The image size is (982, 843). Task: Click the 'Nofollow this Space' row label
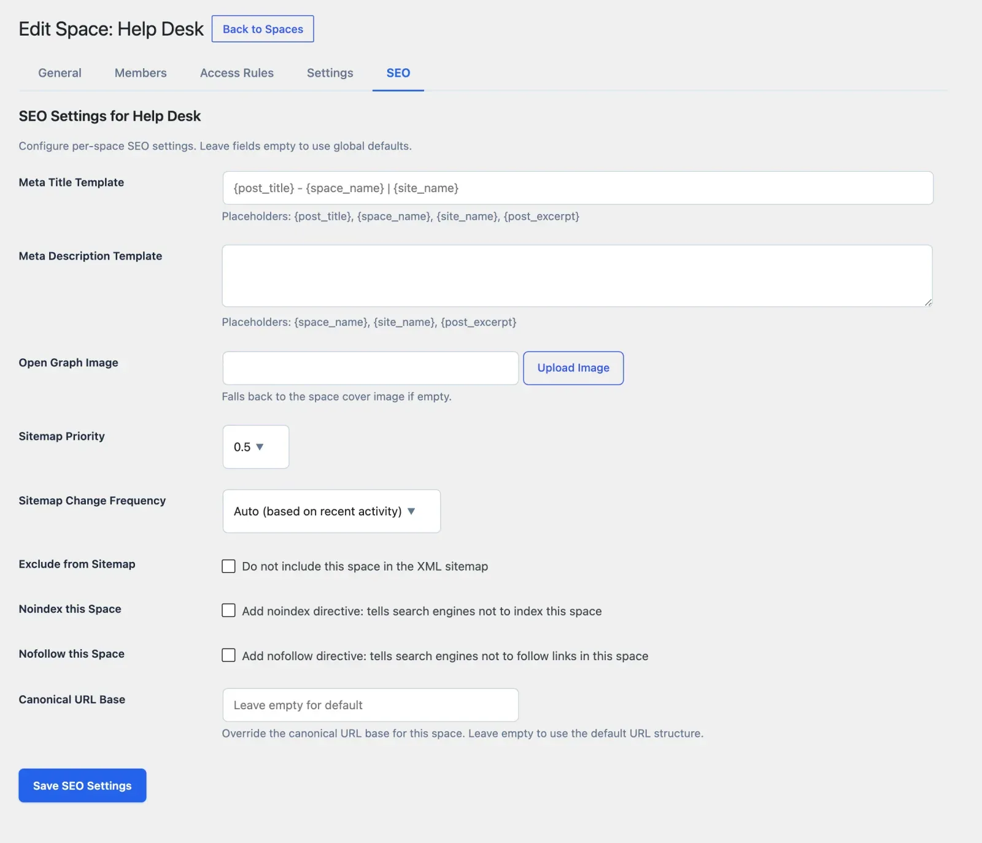click(x=71, y=653)
